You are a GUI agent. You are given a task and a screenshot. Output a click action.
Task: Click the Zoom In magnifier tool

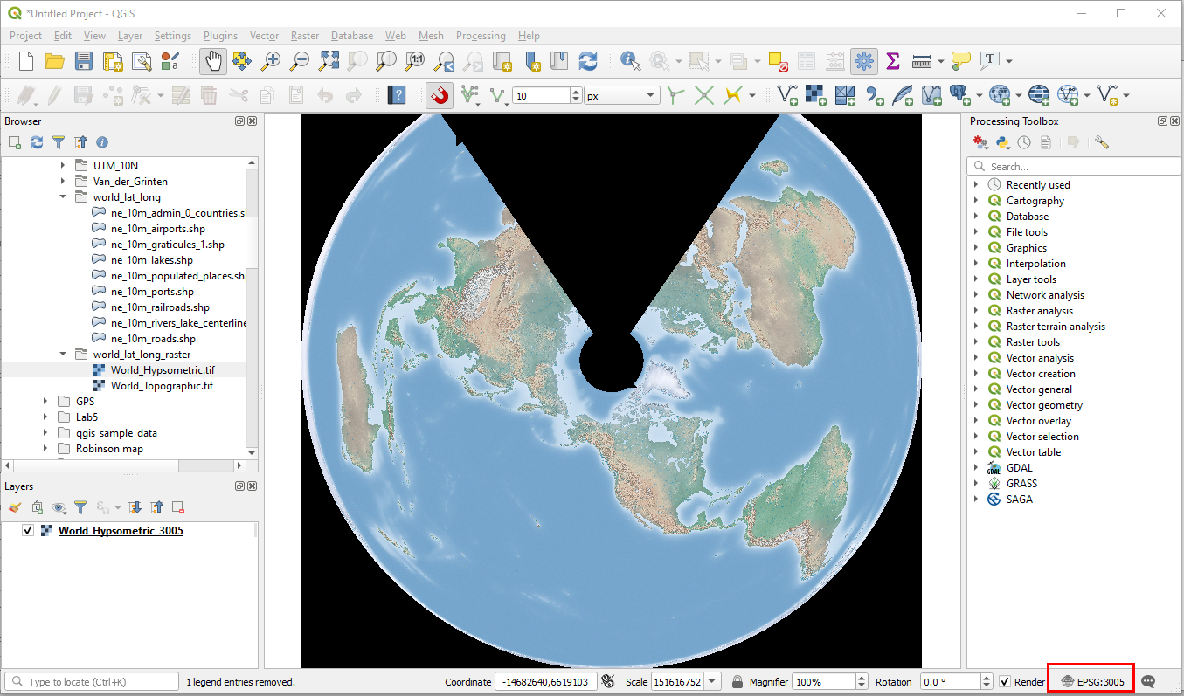click(271, 61)
